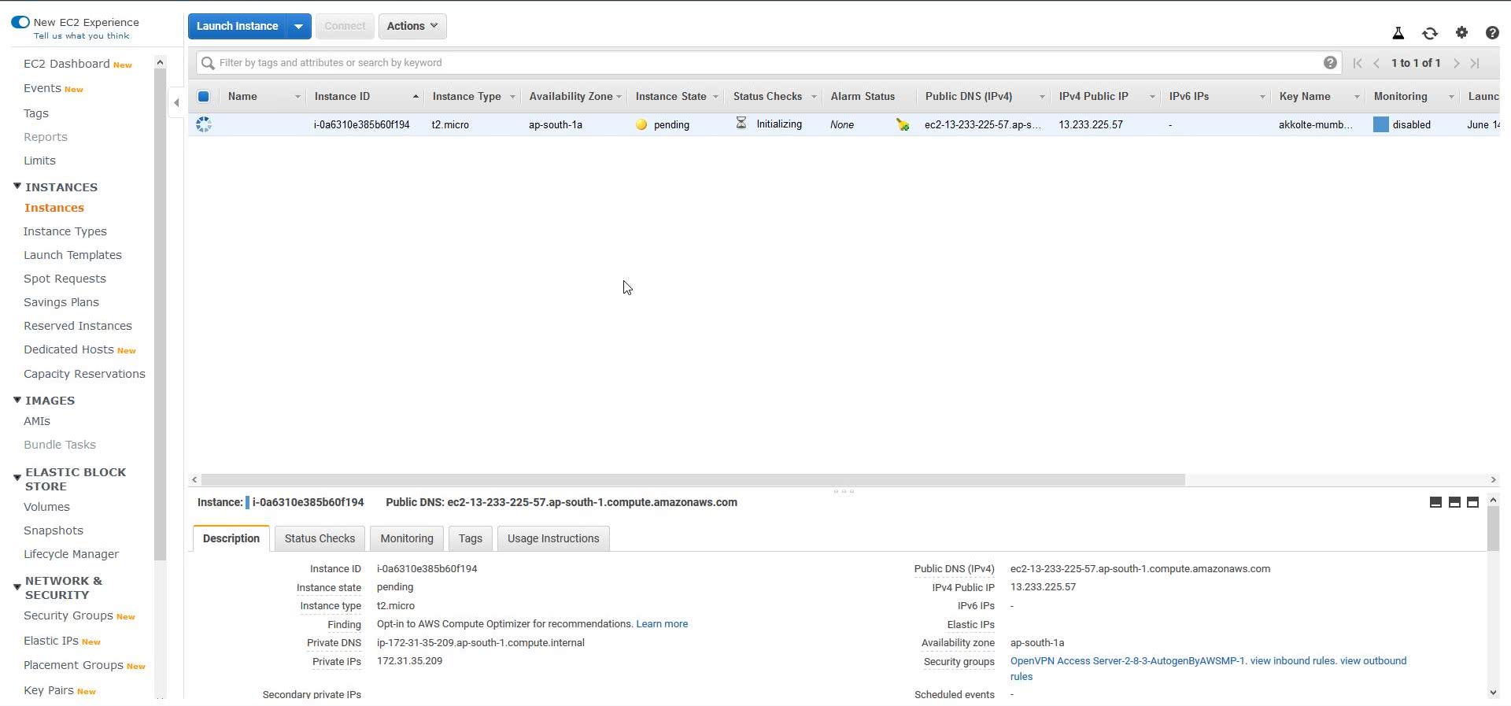Click the blue monitoring disabled indicator
This screenshot has height=706, width=1511.
1380,124
